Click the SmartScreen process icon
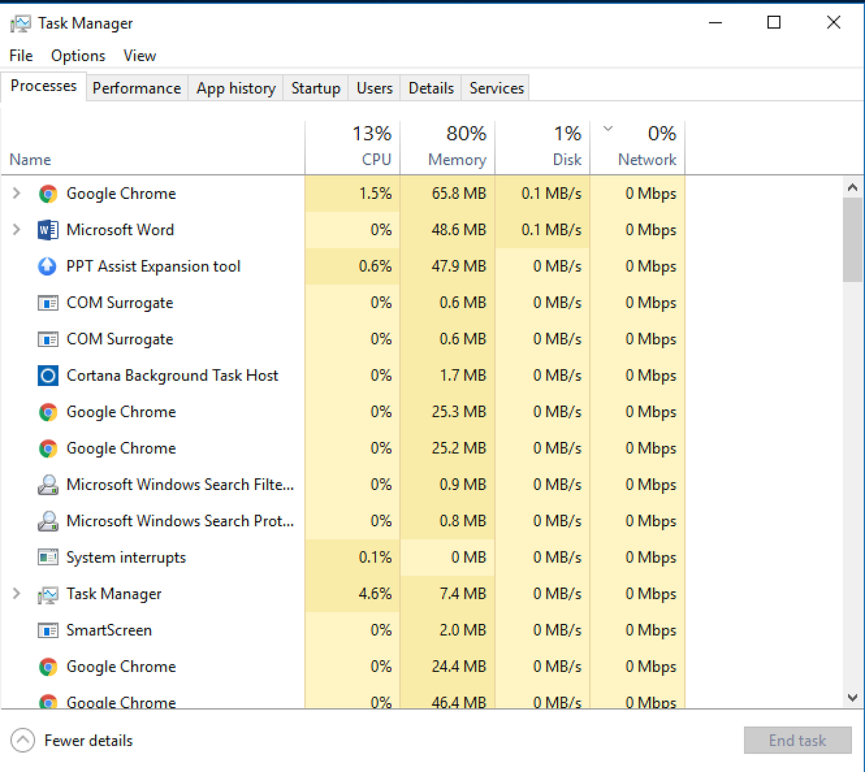 tap(48, 630)
